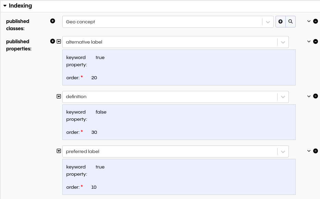
Task: Open the alternative label selection dropdown
Action: tap(283, 42)
